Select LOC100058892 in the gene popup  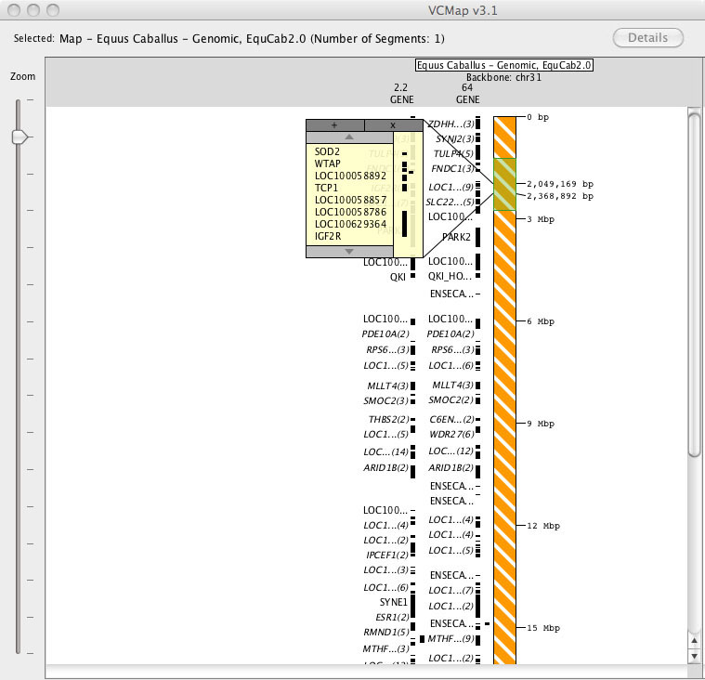(x=350, y=176)
